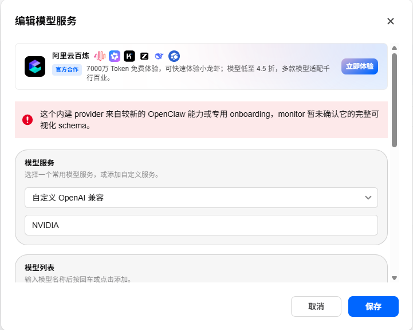The width and height of the screenshot is (413, 330).
Task: Click the blue circular hexagon model icon
Action: tap(174, 56)
